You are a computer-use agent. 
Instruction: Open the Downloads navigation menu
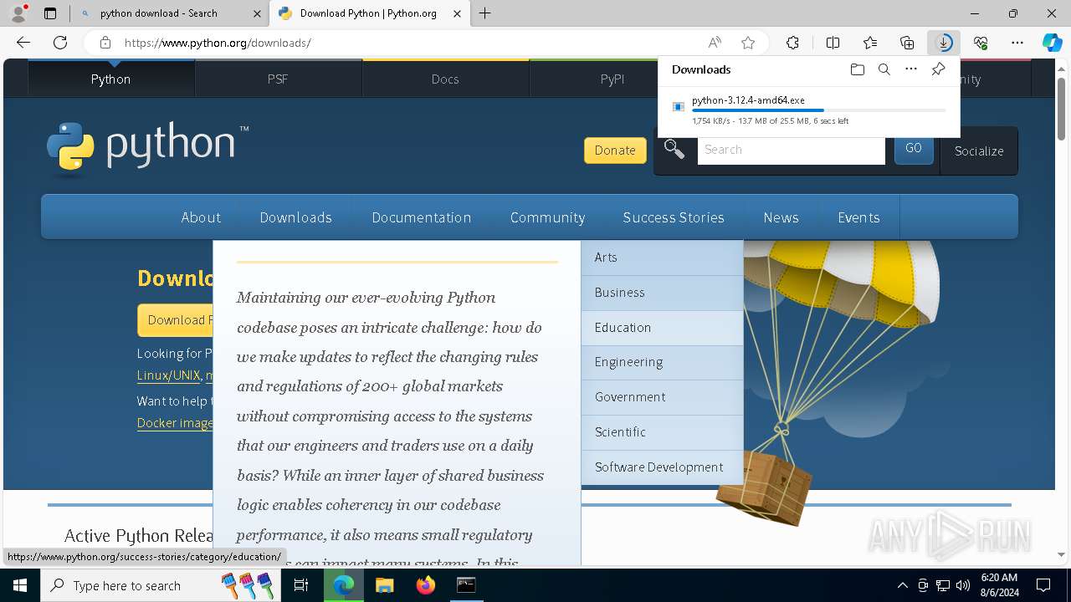[x=295, y=217]
